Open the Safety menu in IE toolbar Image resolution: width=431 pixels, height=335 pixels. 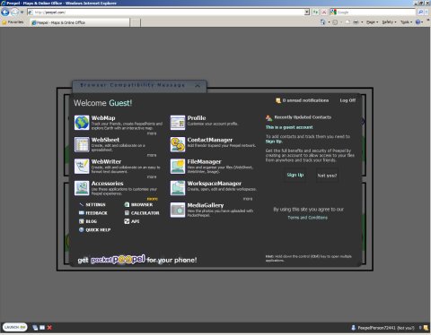click(x=389, y=22)
